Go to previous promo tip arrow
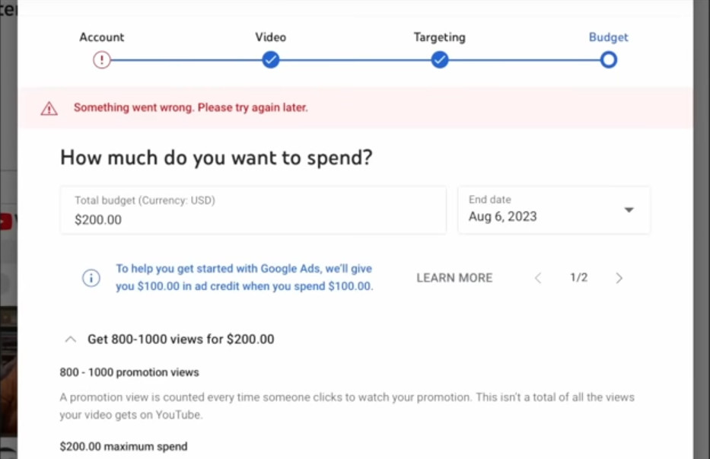The image size is (710, 459). coord(538,278)
